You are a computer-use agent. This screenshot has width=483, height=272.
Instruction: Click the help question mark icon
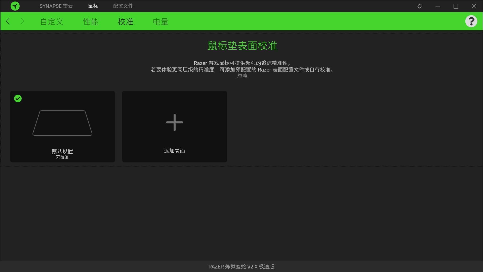coord(471,21)
